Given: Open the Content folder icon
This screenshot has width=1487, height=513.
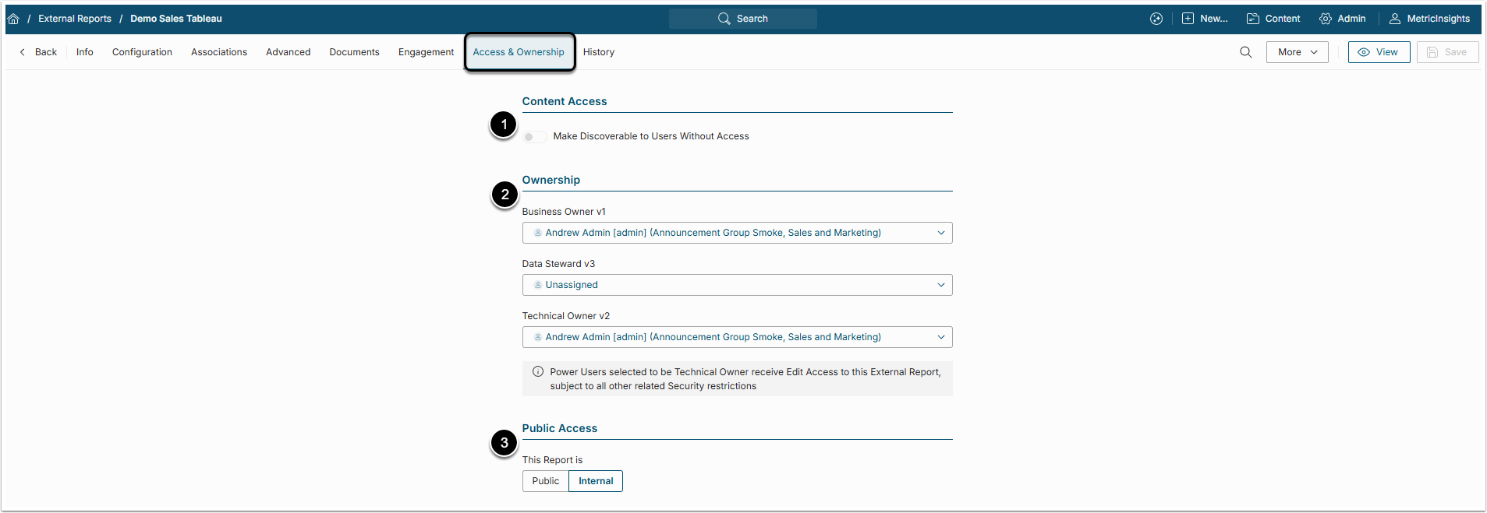Looking at the screenshot, I should coord(1253,19).
